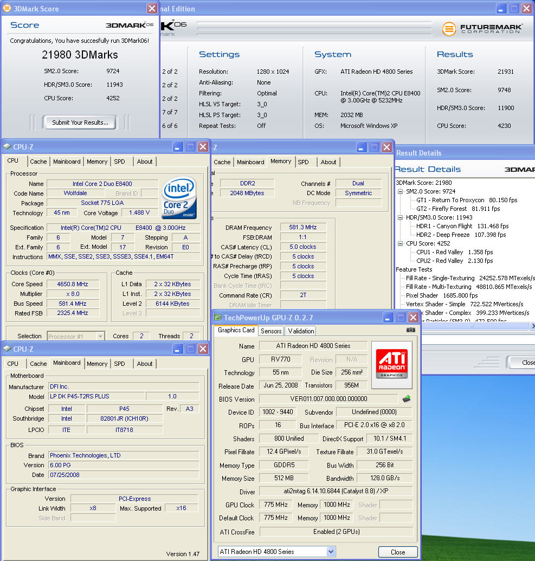Open the Cache tab in Mainboard CPU-Z window

(38, 364)
